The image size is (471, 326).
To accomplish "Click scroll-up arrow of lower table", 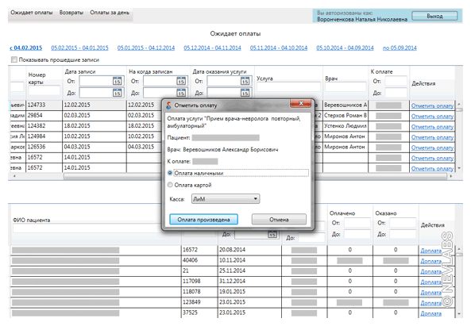I will 458,249.
